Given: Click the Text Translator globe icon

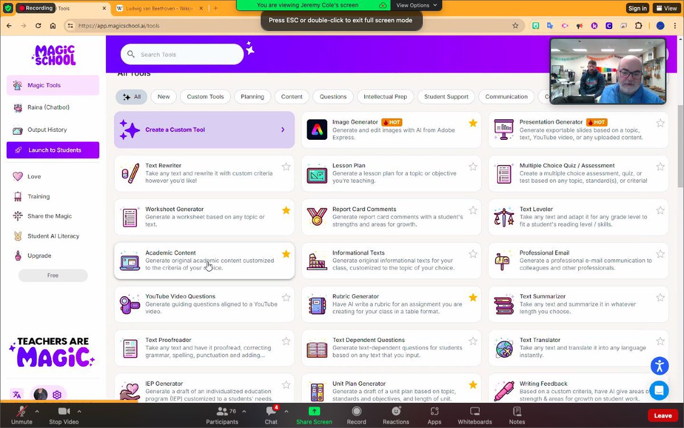Looking at the screenshot, I should 504,348.
